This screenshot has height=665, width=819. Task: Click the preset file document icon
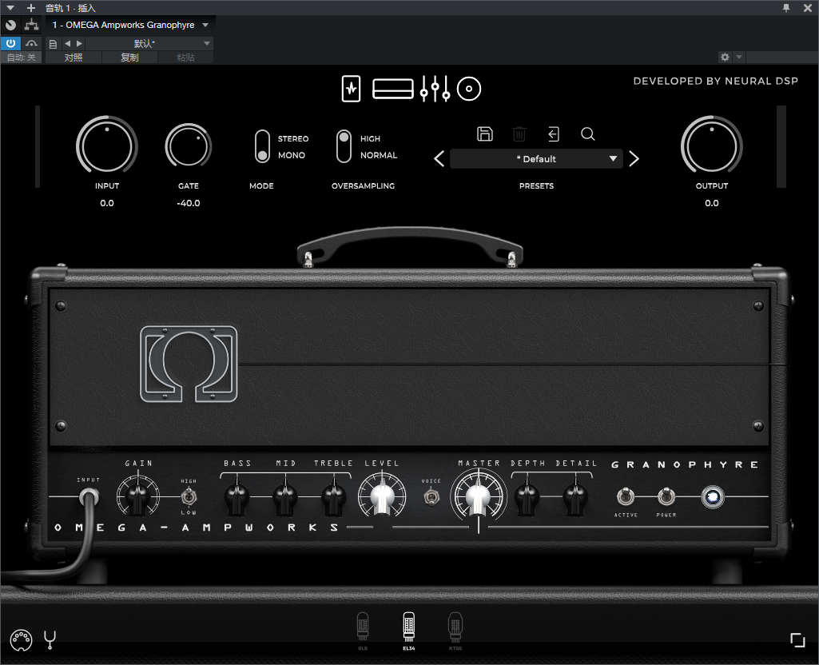(53, 44)
